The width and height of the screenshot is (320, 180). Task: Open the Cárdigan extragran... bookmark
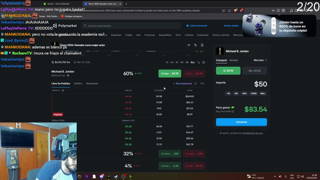tap(72, 16)
